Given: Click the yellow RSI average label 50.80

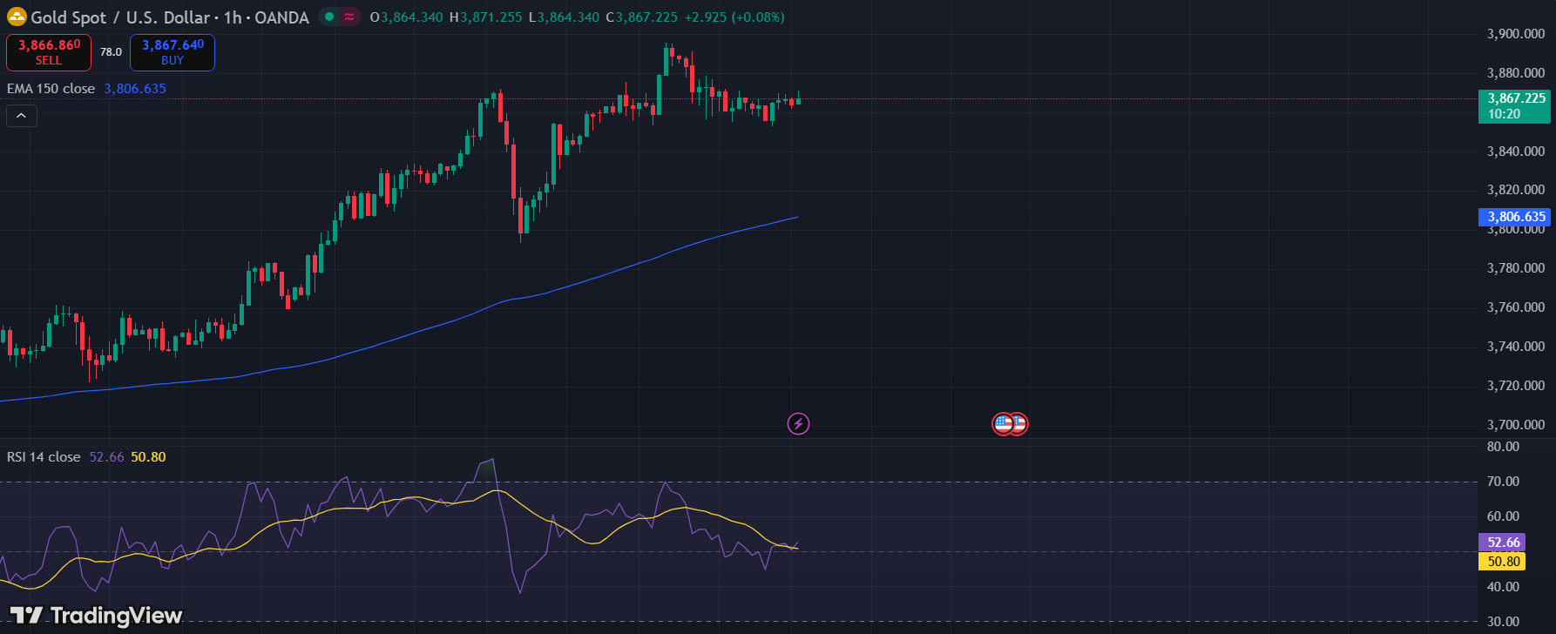Looking at the screenshot, I should tap(1502, 562).
